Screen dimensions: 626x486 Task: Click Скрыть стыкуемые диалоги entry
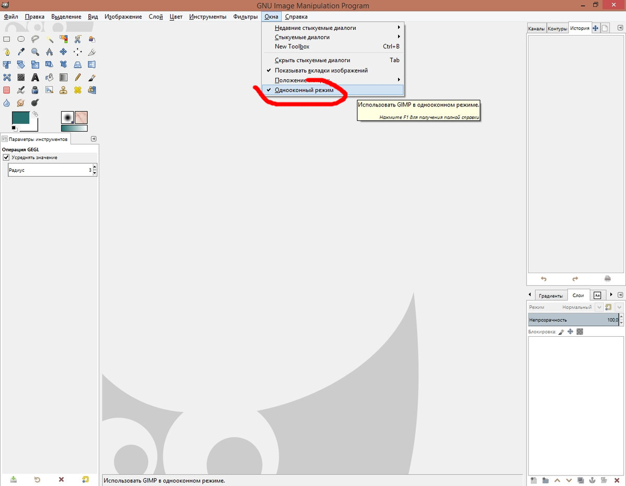(x=332, y=60)
